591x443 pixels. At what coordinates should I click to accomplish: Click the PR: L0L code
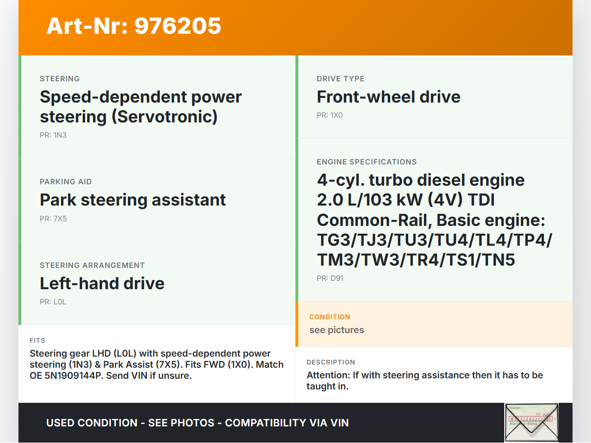53,302
